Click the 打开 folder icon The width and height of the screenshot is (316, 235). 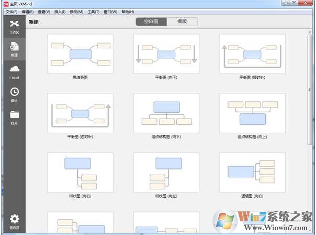(14, 115)
